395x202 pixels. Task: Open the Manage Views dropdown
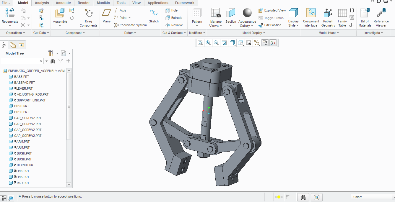point(216,23)
